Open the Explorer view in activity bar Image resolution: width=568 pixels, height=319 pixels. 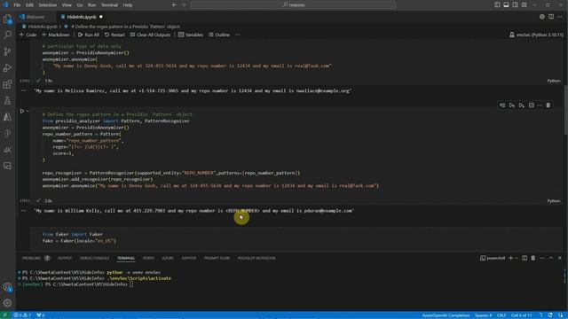7,19
